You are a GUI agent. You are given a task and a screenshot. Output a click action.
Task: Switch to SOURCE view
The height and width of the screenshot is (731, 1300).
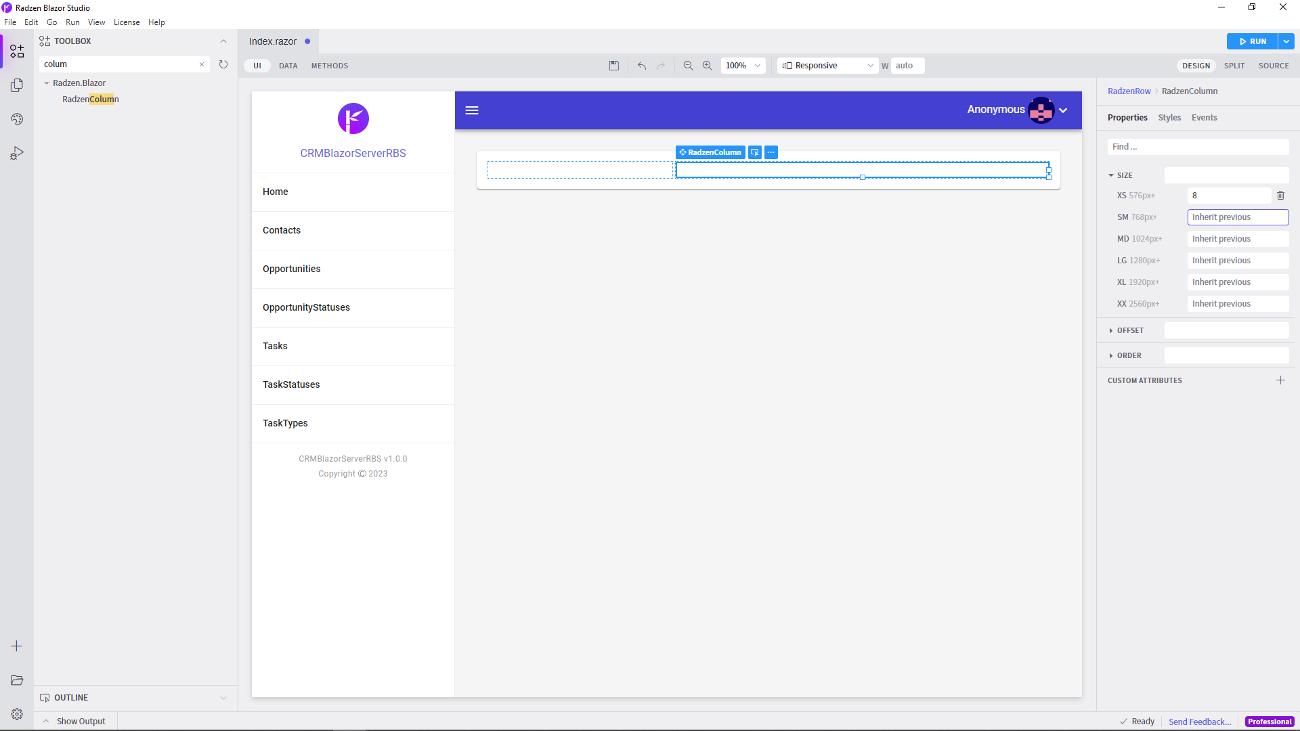(1274, 66)
